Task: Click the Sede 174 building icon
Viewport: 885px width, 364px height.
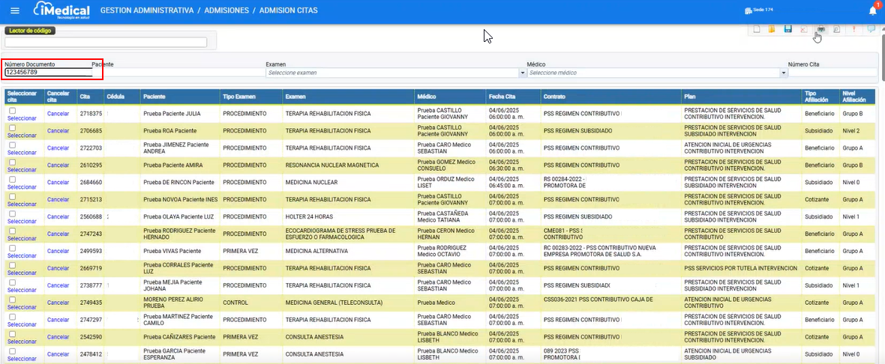Action: tap(748, 10)
